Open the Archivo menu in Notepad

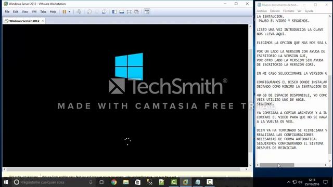click(x=262, y=11)
